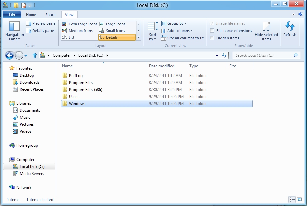307x206 pixels.
Task: Toggle the File name extensions checkbox
Action: (212, 31)
